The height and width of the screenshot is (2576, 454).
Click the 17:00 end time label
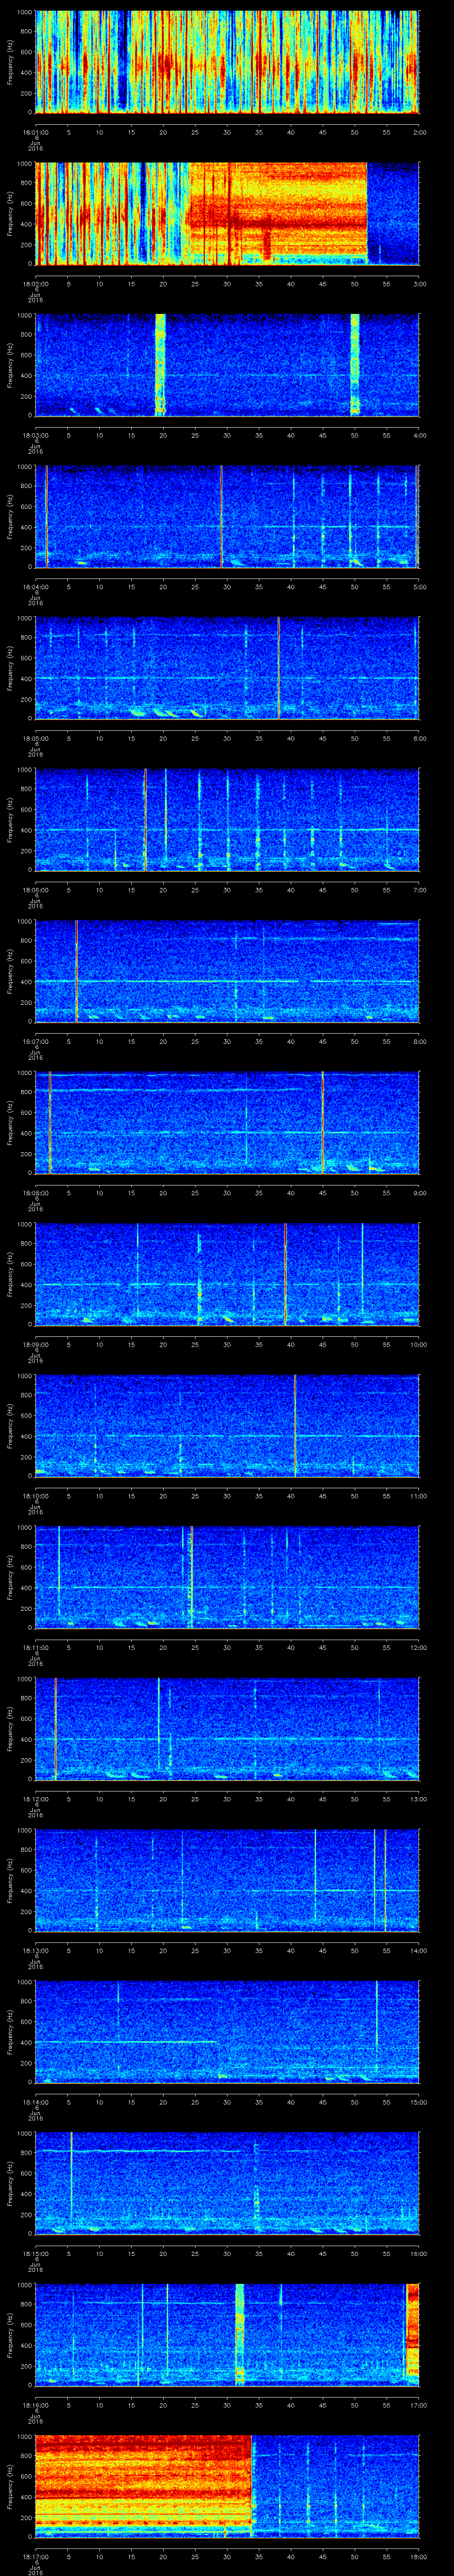418,2406
